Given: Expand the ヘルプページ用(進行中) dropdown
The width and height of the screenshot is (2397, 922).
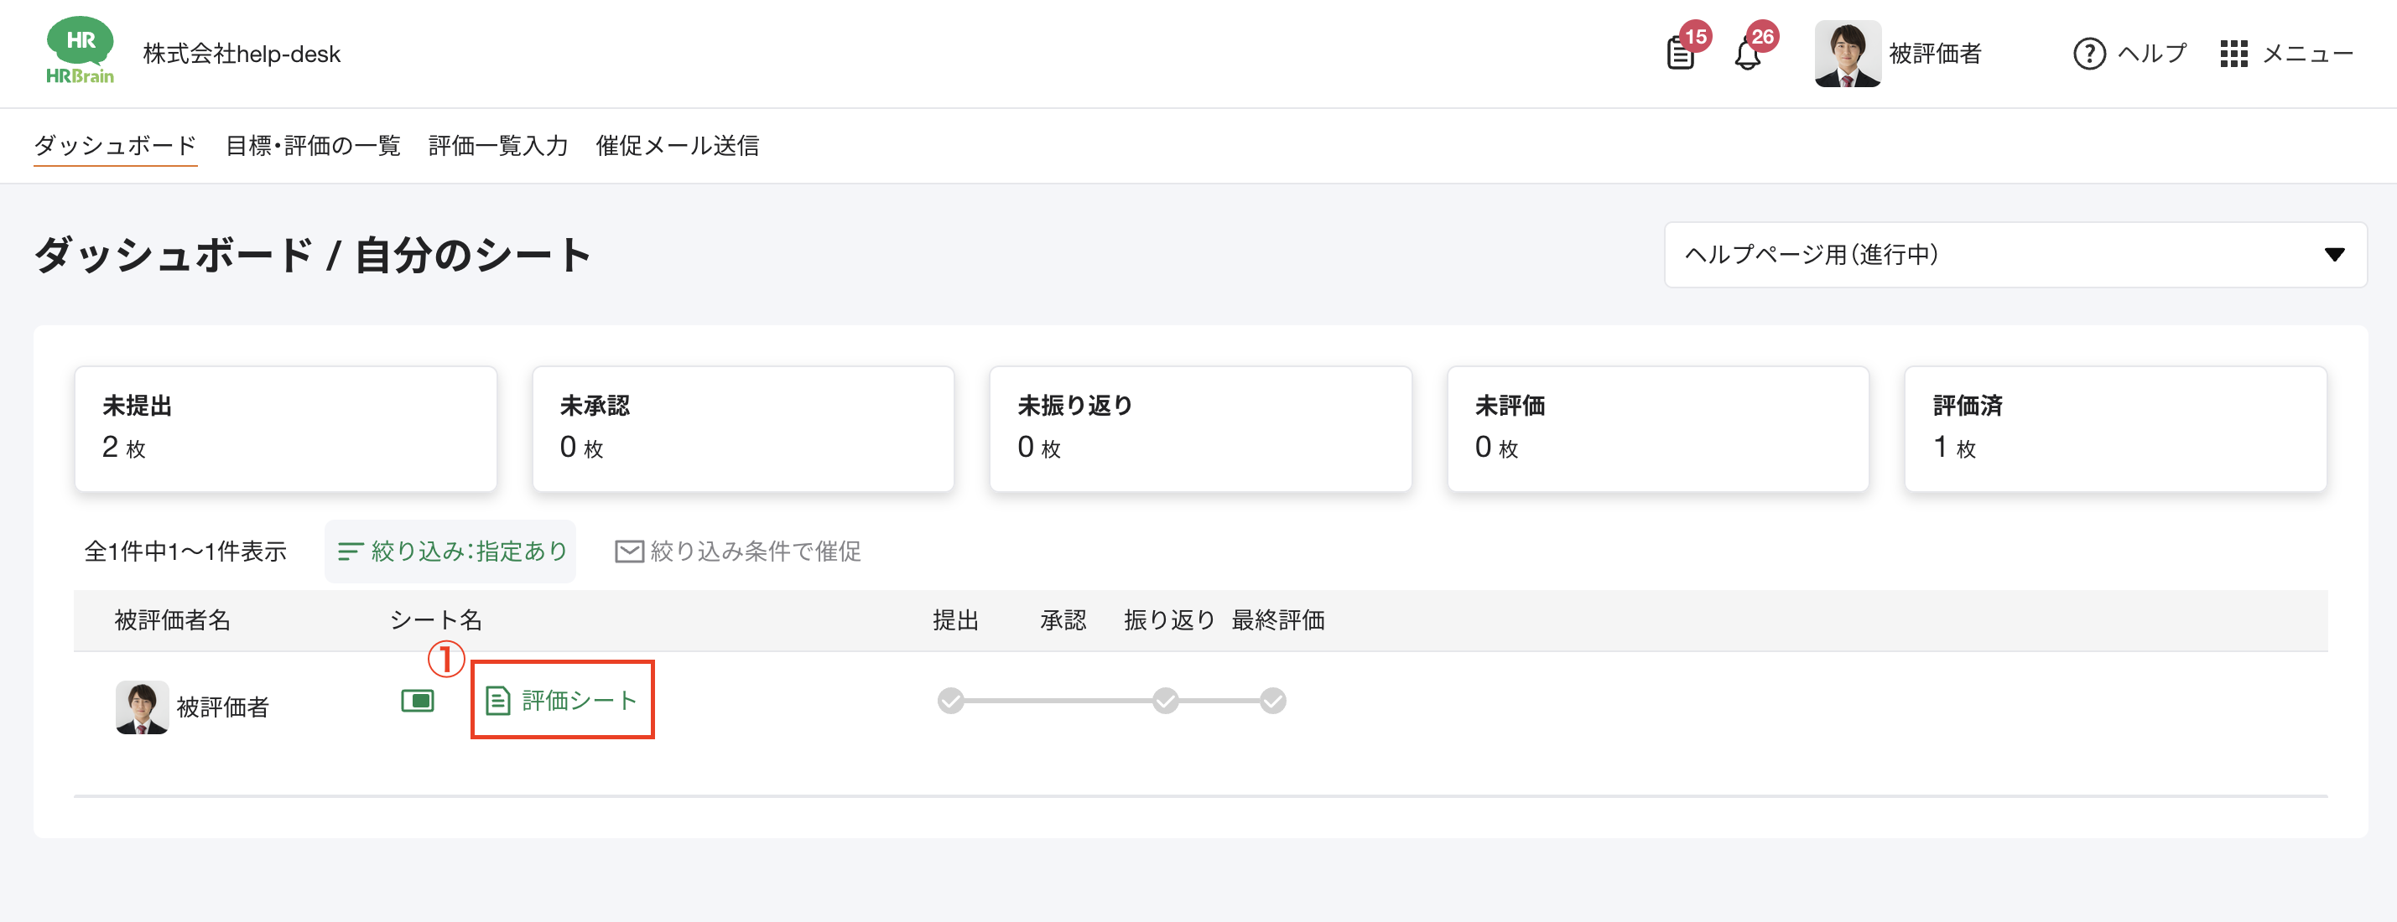Looking at the screenshot, I should coord(2015,255).
